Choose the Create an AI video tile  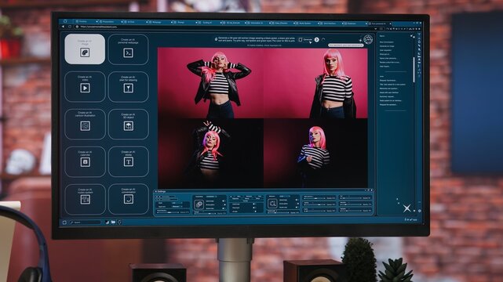tap(85, 87)
